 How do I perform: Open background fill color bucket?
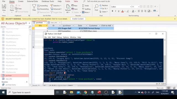(133, 11)
